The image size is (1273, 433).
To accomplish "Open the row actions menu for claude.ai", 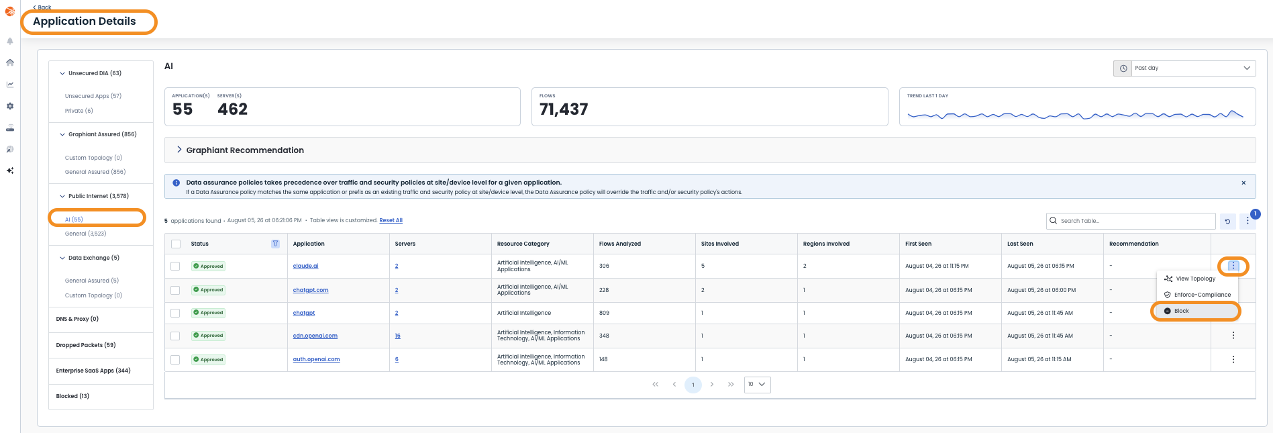I will [x=1233, y=266].
